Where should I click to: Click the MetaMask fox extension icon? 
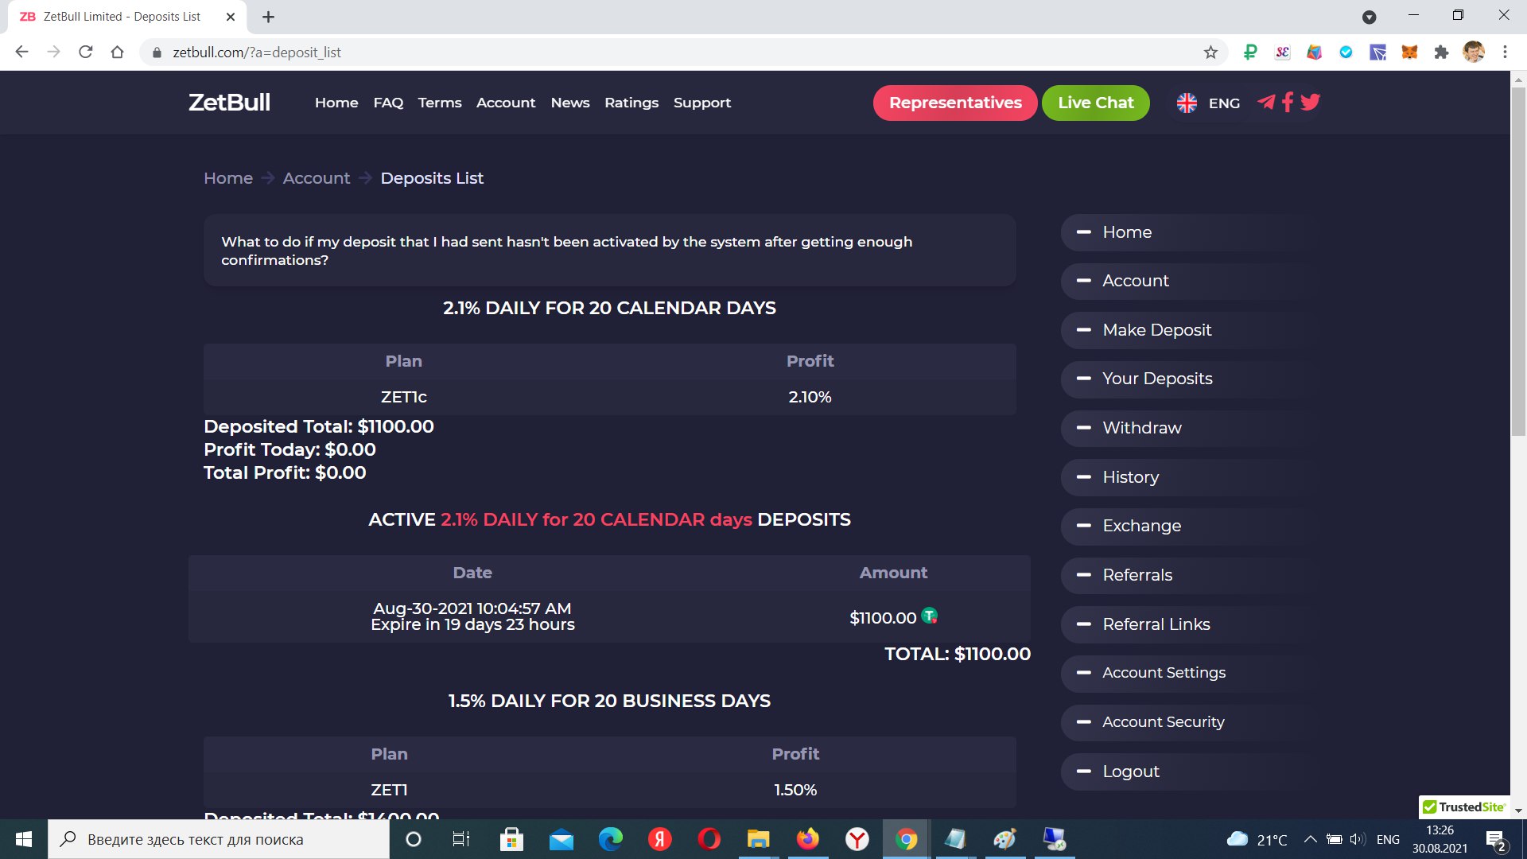(x=1409, y=52)
